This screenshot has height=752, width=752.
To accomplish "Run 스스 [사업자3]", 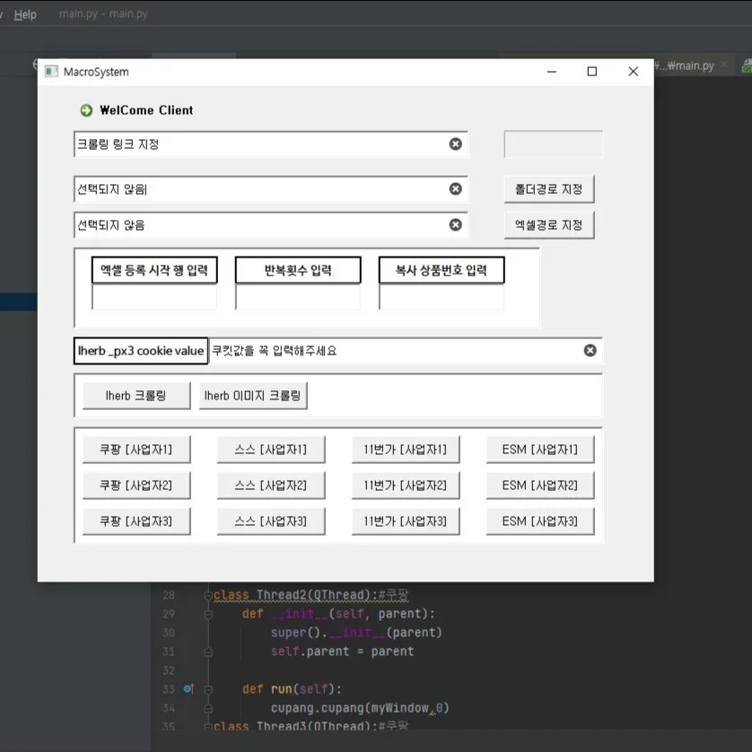I will [271, 521].
